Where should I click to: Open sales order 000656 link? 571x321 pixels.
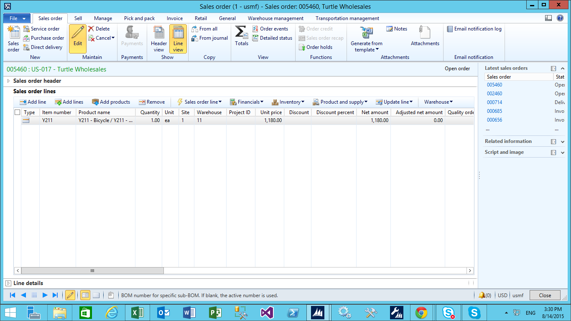(x=495, y=120)
